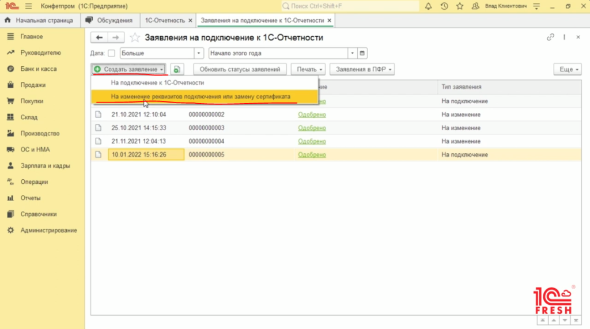Screen dimensions: 590x329
Task: Jump to list top arrow
Action: [543, 320]
